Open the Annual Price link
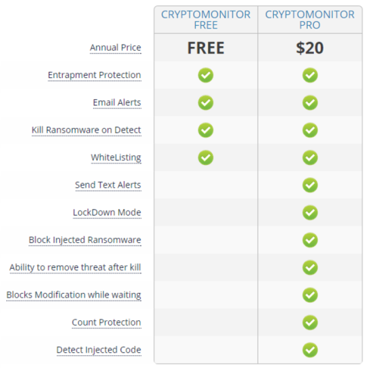 pyautogui.click(x=116, y=47)
